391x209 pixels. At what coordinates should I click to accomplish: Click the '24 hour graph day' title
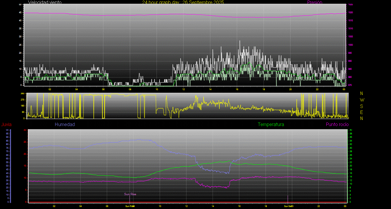183,2
